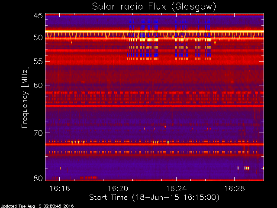The image size is (277, 208).
Task: Click the 16:28 time axis label
Action: click(x=235, y=188)
